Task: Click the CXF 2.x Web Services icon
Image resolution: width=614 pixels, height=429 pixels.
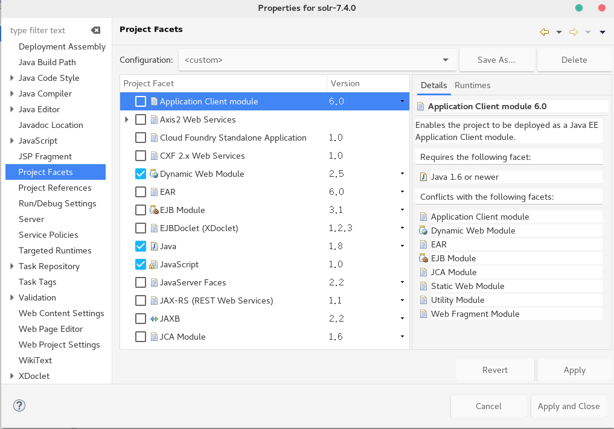Action: [x=155, y=156]
